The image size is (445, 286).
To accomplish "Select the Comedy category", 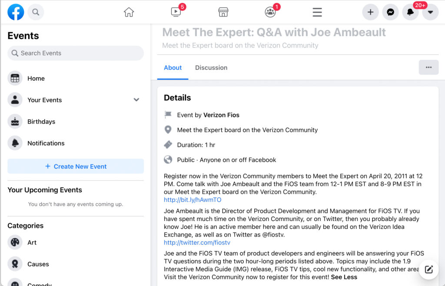I will pos(76,283).
